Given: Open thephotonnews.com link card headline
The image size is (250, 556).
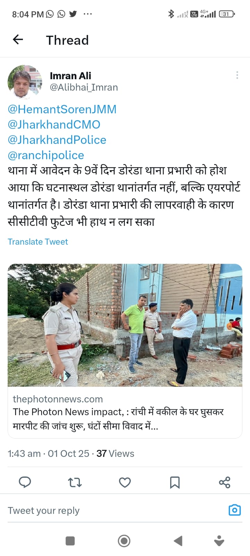Looking at the screenshot, I should point(118,418).
